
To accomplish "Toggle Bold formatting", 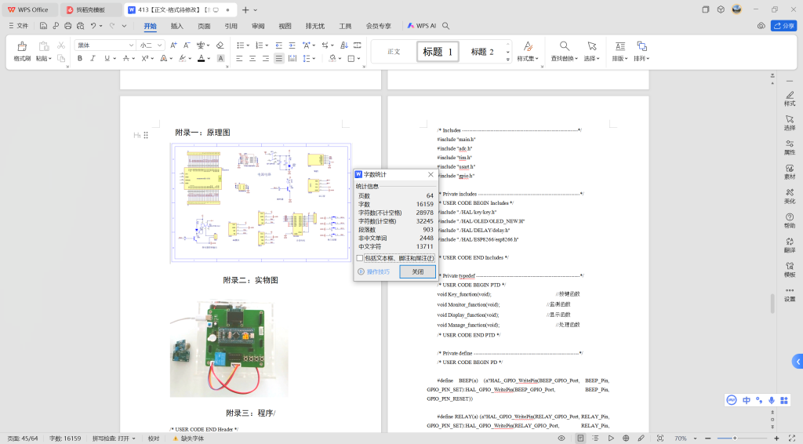I will (x=80, y=58).
